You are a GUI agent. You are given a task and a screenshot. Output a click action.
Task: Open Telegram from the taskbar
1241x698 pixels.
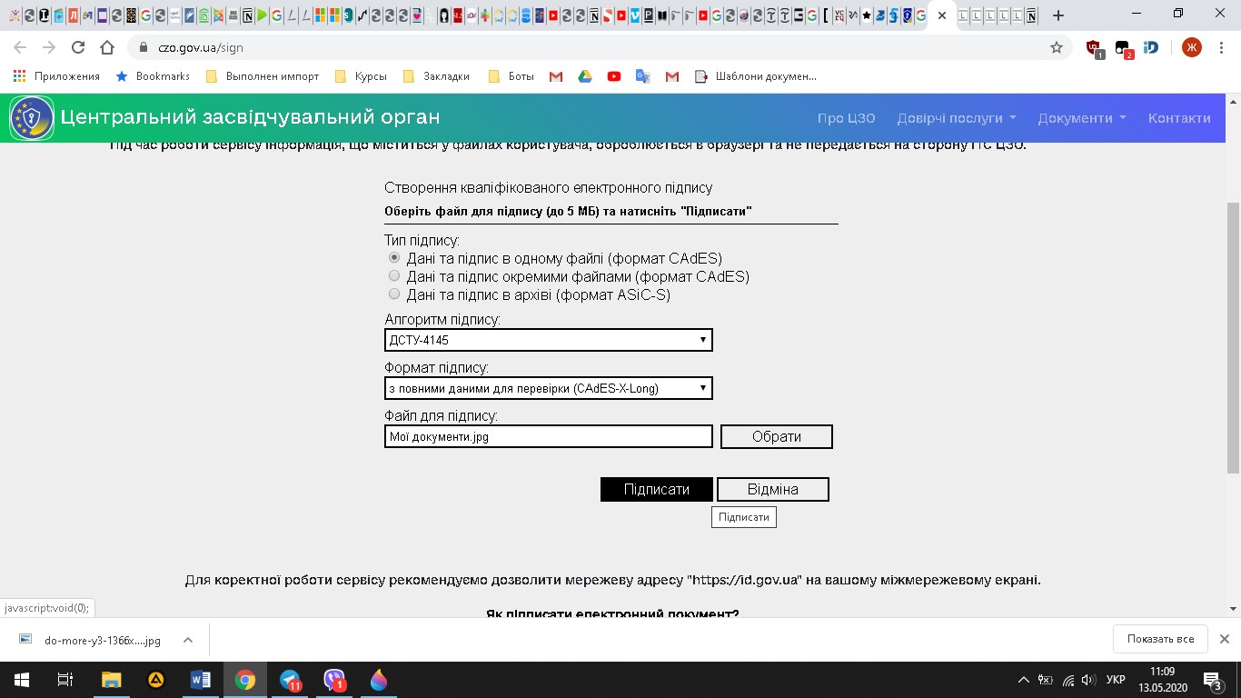[290, 680]
